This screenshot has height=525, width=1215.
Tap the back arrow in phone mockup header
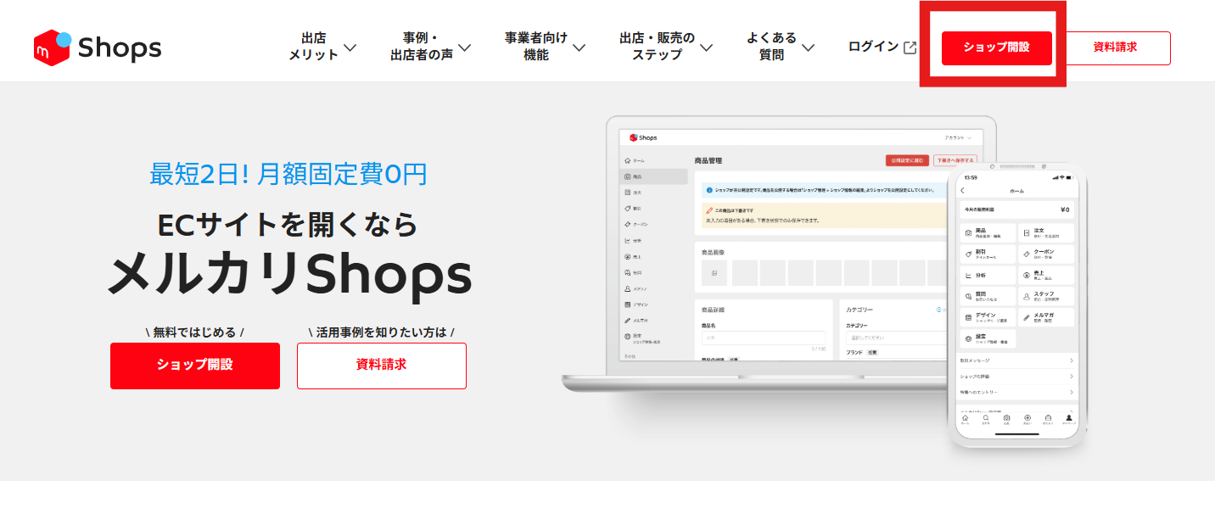tap(962, 192)
